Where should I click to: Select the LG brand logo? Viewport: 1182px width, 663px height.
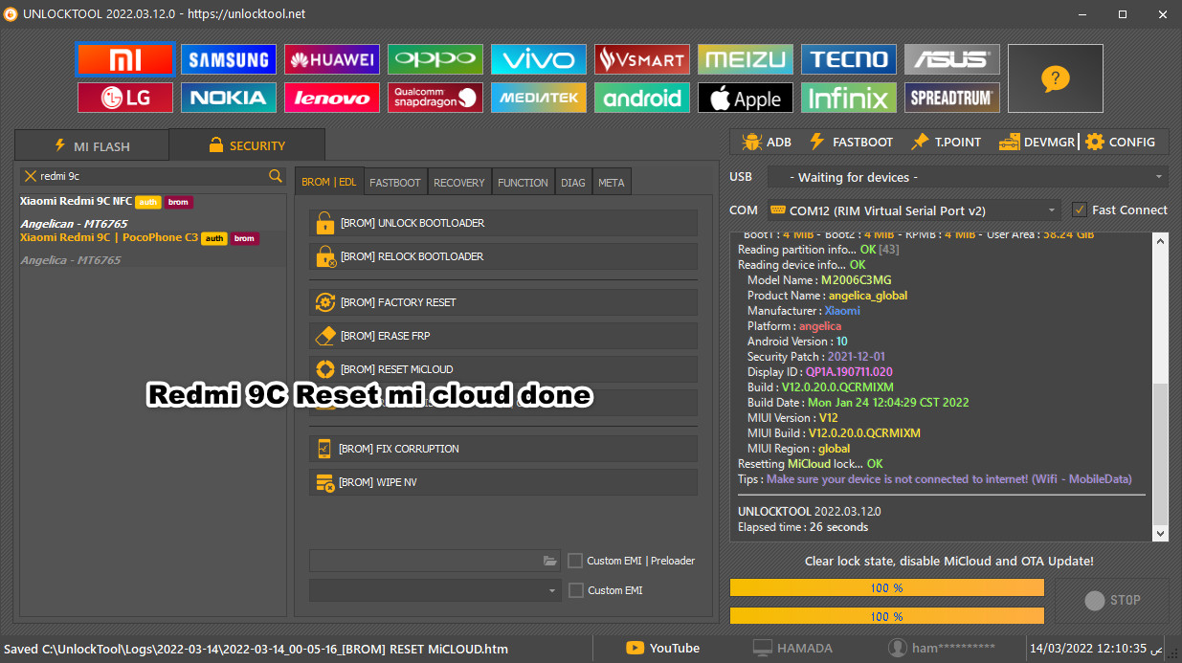coord(125,98)
